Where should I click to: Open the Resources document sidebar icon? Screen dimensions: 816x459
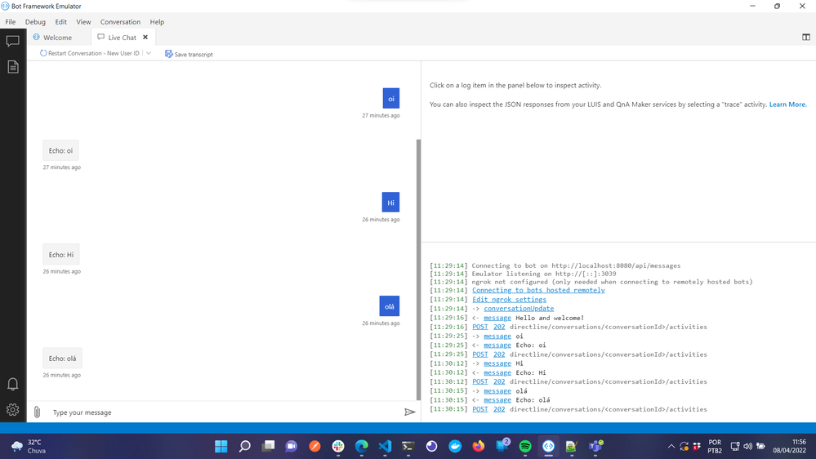12,67
